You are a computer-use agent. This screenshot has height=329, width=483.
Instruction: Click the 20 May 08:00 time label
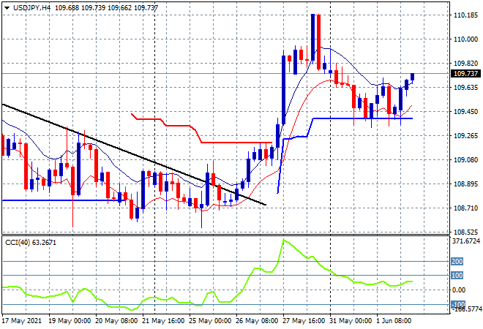point(116,321)
